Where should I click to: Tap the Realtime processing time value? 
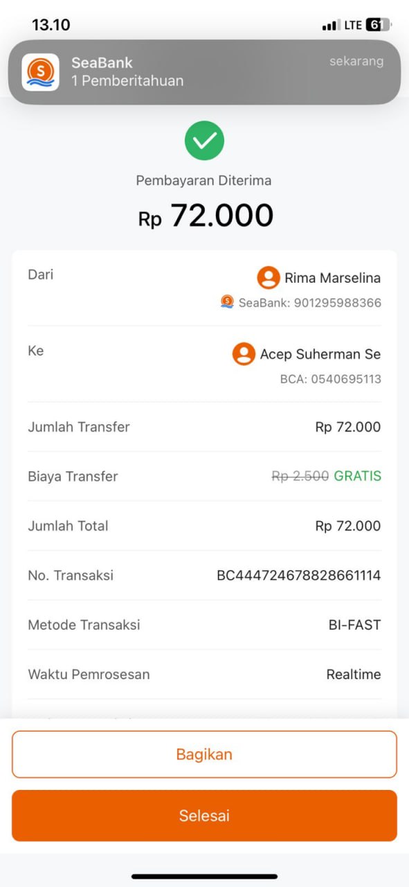(x=354, y=674)
